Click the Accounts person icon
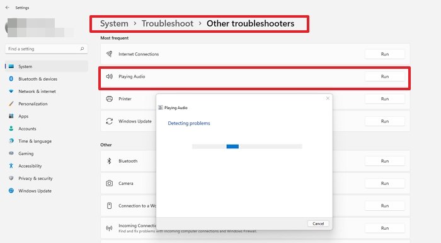Screen dimensions: 441x243 coord(11,128)
